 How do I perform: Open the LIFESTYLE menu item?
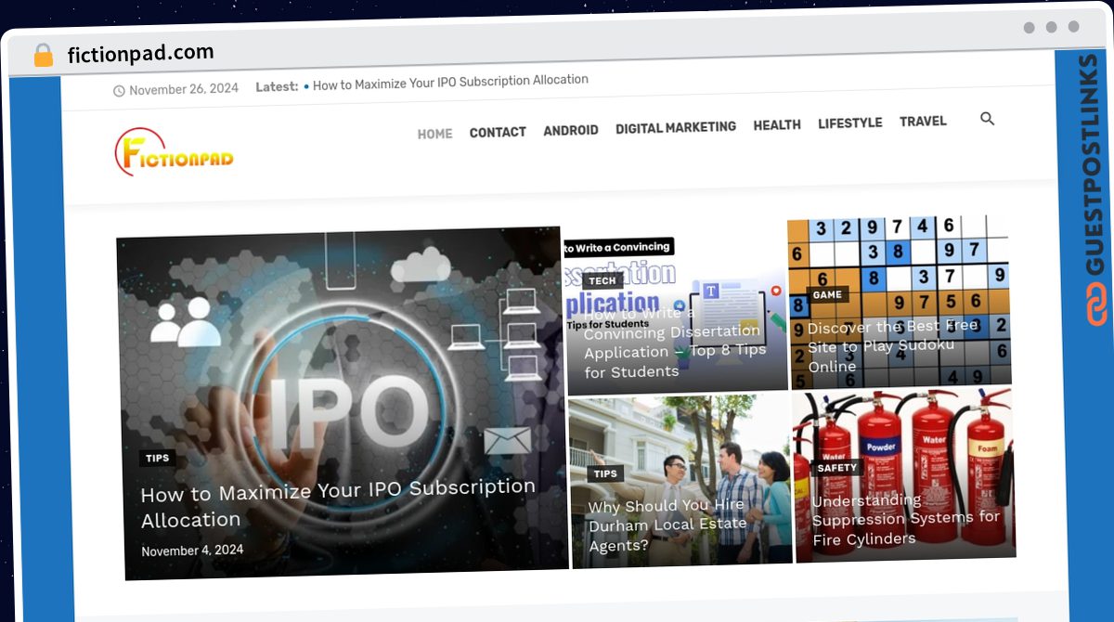[x=850, y=123]
